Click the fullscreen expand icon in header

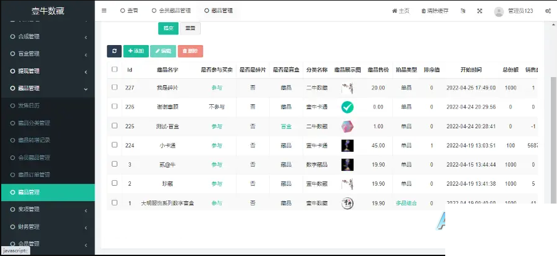(480, 10)
